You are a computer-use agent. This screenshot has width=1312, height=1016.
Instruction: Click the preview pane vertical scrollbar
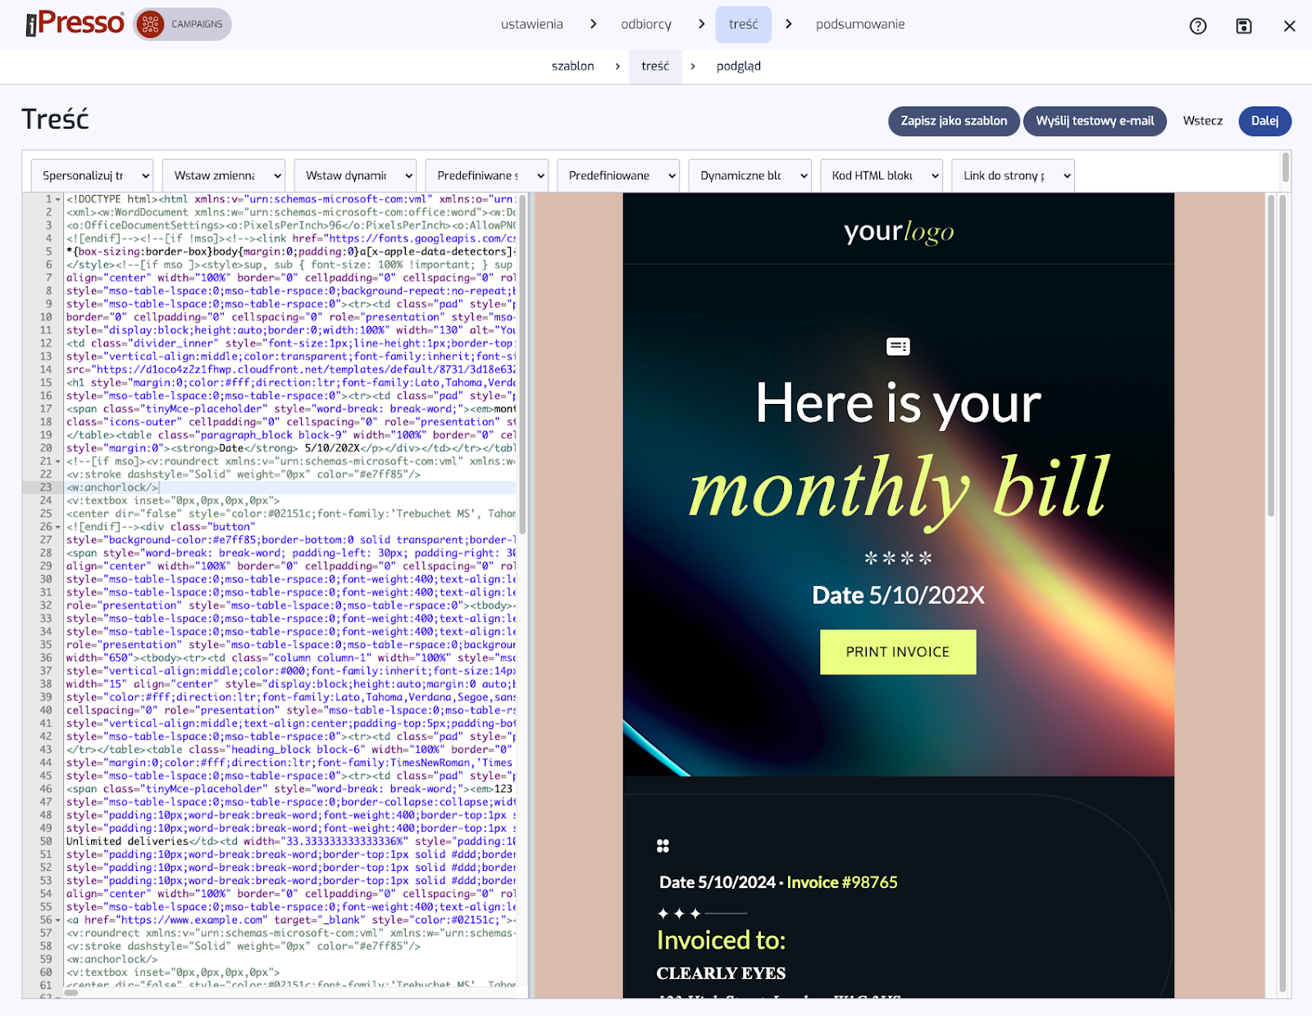tap(1271, 356)
